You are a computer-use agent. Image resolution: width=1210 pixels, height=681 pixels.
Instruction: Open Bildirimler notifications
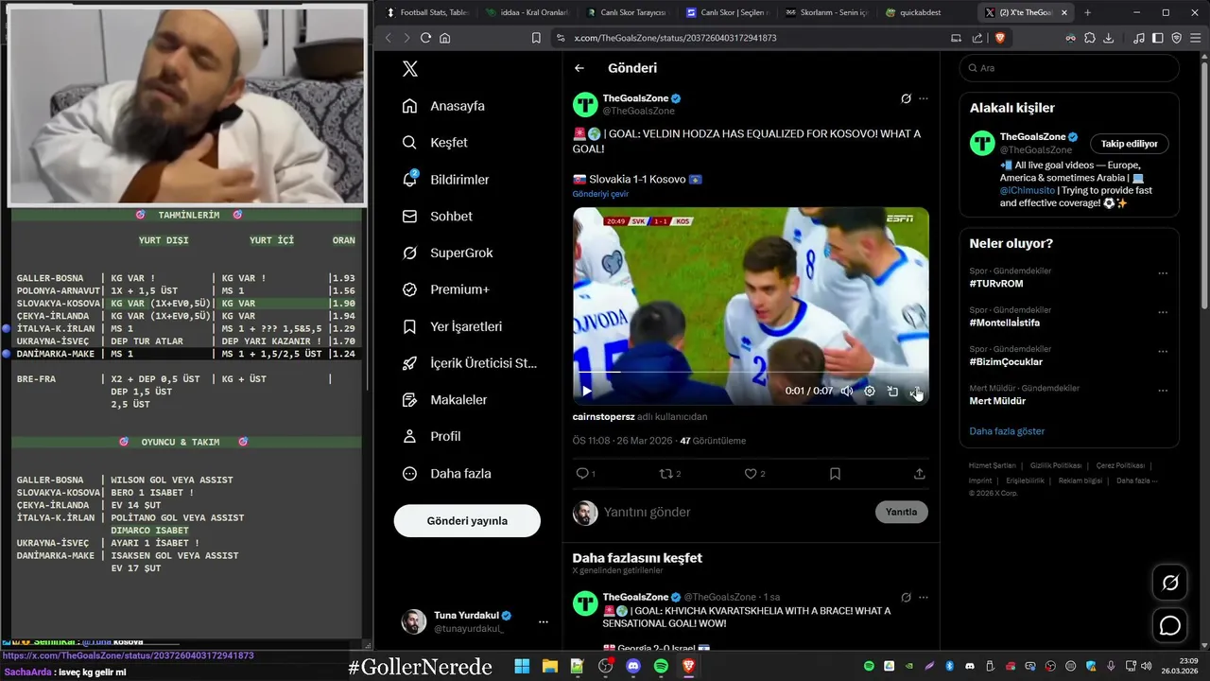pyautogui.click(x=445, y=180)
